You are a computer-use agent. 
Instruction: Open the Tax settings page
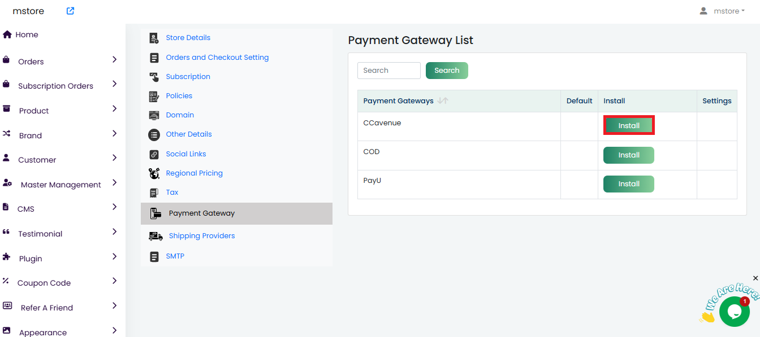(172, 192)
